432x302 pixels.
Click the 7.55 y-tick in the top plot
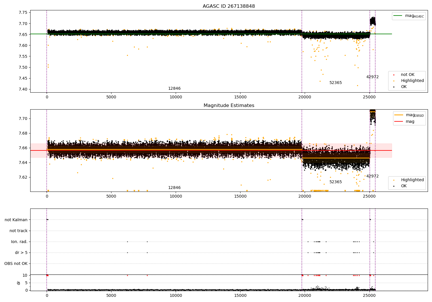pyautogui.click(x=23, y=56)
